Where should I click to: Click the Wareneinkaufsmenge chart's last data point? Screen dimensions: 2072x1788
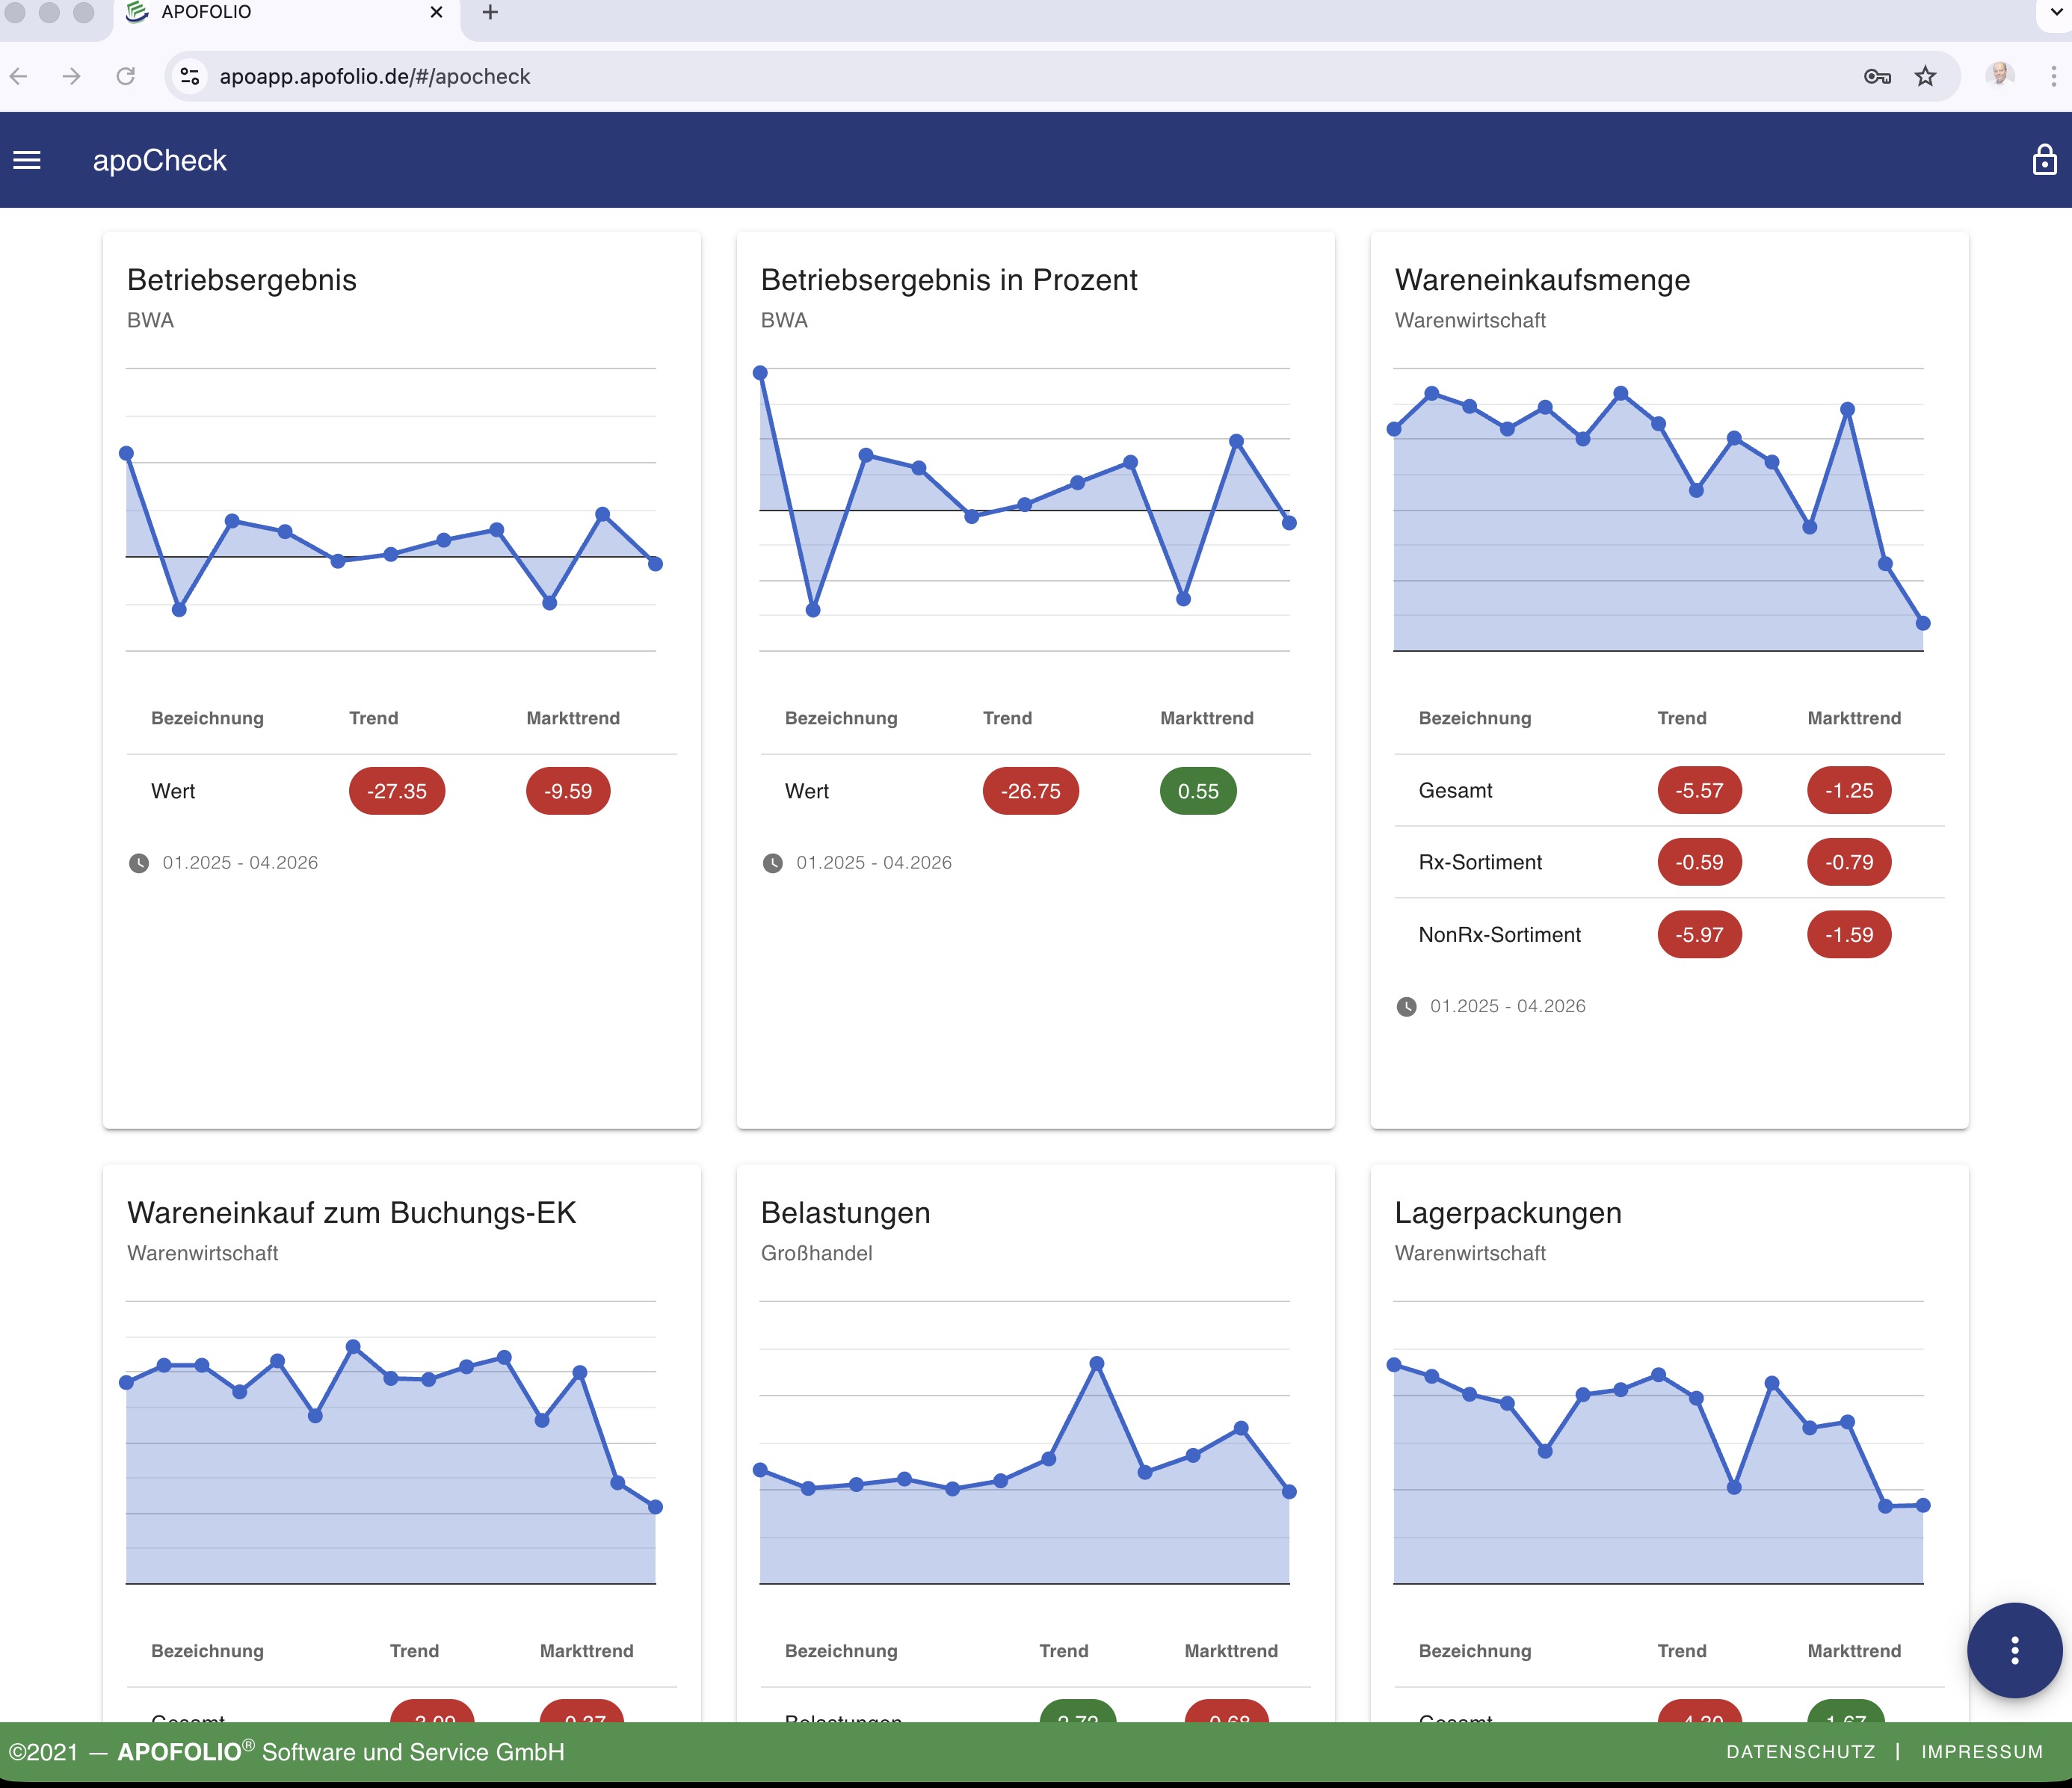coord(1922,623)
